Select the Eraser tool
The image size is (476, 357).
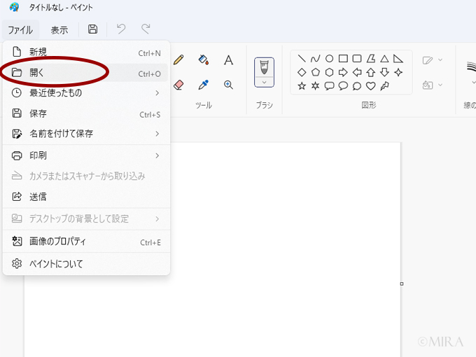(x=178, y=85)
